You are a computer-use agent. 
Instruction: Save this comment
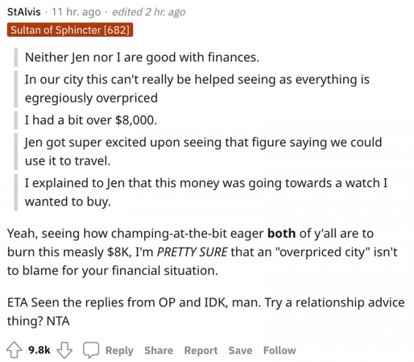[x=240, y=350]
